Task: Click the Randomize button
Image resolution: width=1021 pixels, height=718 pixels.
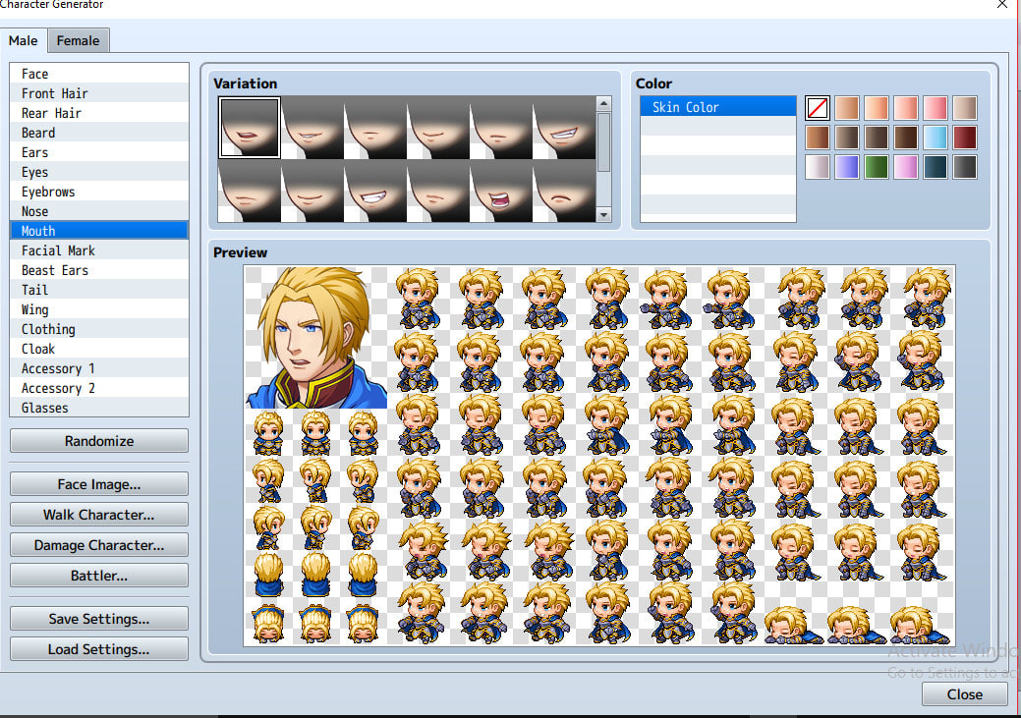Action: tap(99, 441)
